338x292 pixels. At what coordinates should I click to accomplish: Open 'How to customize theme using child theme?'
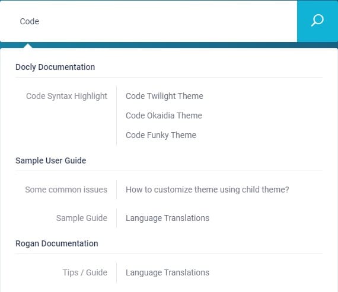pyautogui.click(x=207, y=190)
